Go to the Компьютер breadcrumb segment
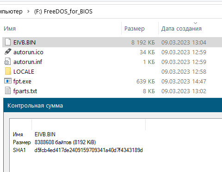This screenshot has width=222, height=172. point(11,12)
